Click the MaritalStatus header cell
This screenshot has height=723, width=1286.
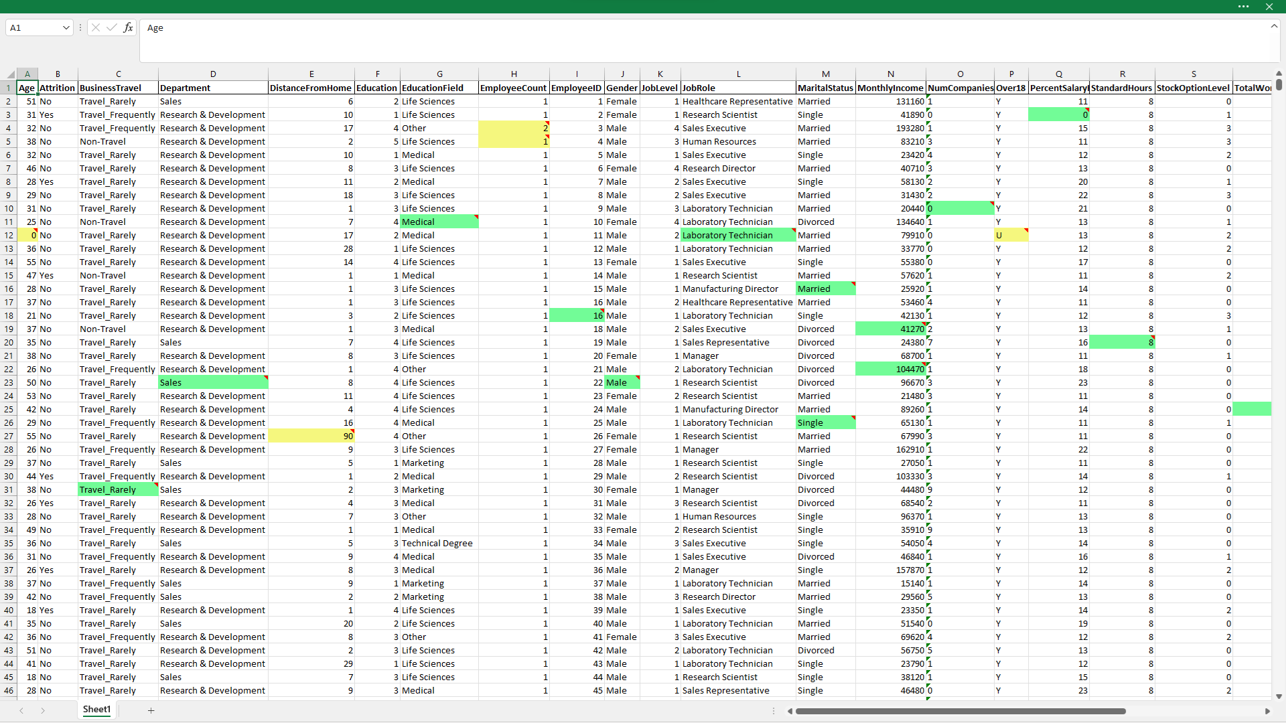825,88
